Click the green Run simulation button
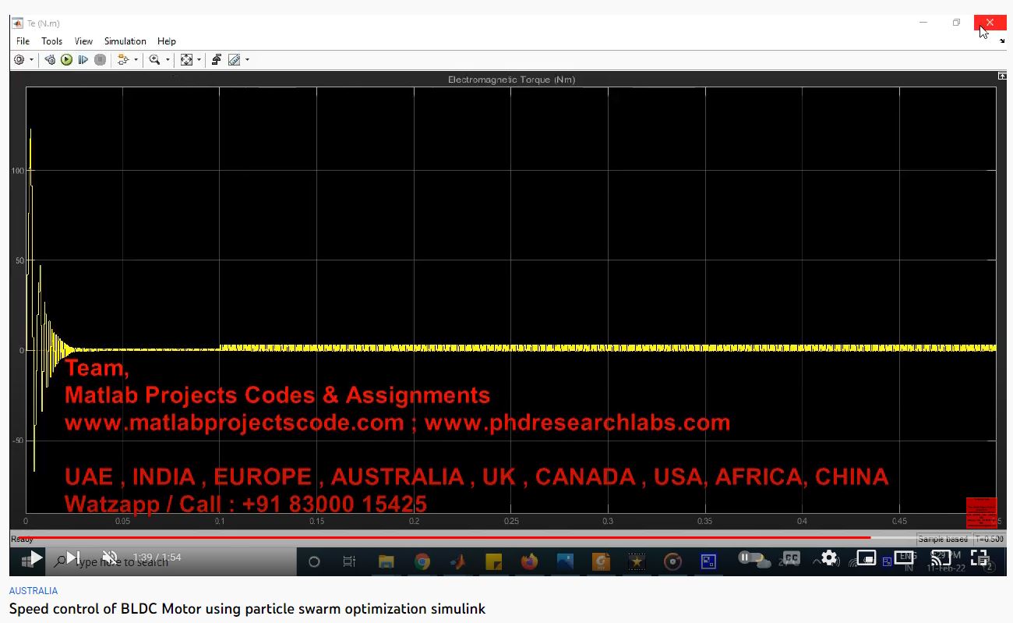The image size is (1013, 623). click(x=66, y=60)
